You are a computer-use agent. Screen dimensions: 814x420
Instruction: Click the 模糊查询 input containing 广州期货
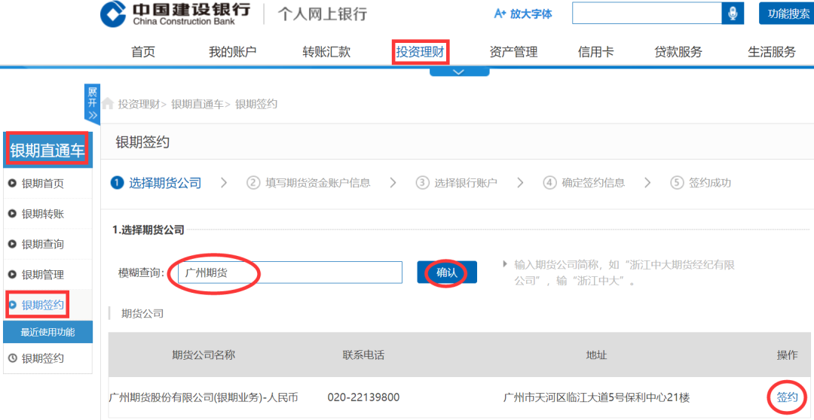click(x=289, y=272)
